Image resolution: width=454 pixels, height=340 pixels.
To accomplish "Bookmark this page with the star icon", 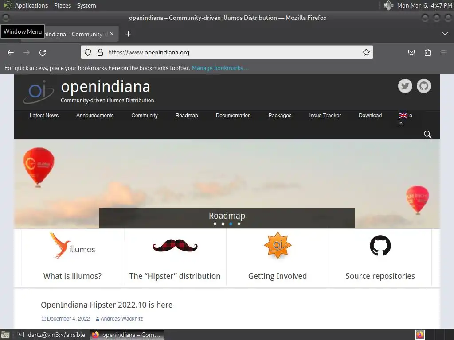I will click(x=366, y=52).
